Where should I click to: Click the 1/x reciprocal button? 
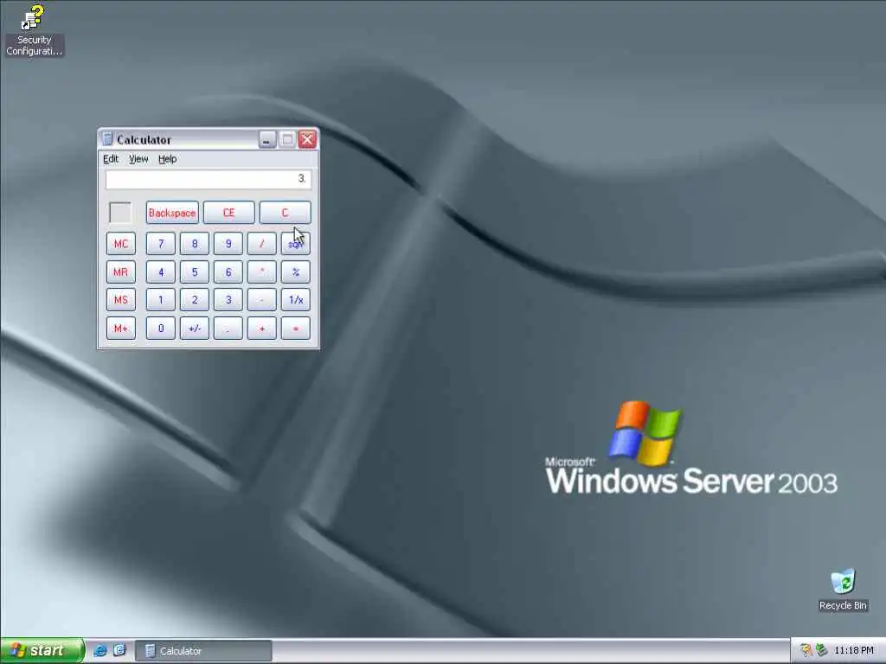click(x=296, y=300)
